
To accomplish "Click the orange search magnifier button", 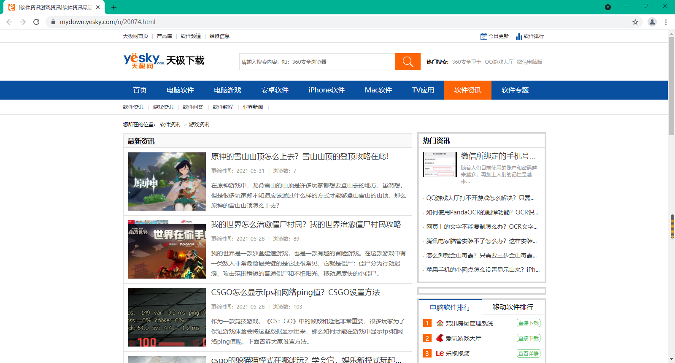I will (x=408, y=62).
